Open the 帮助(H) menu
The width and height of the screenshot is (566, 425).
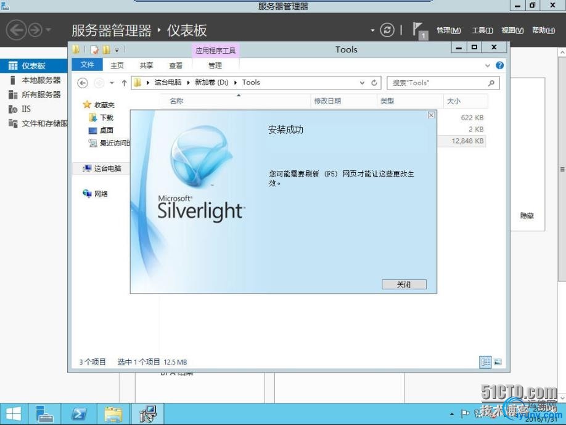[544, 30]
